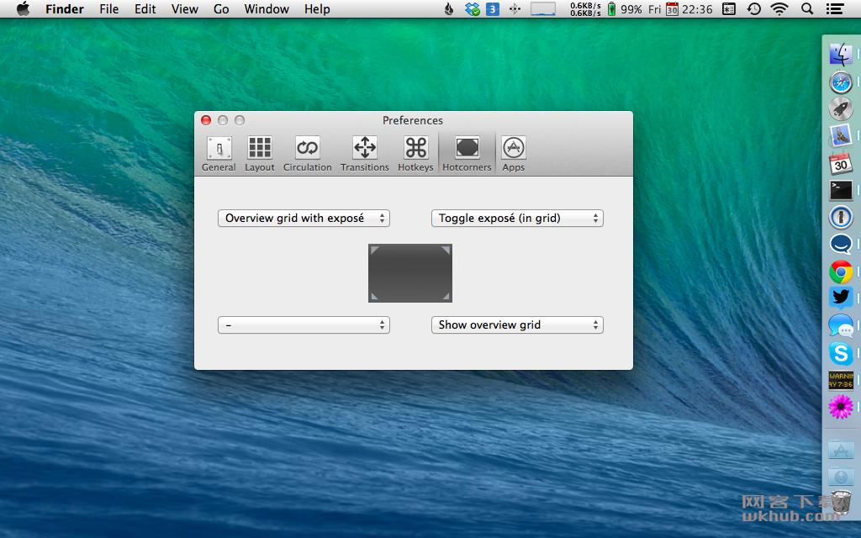861x538 pixels.
Task: Click the network activity graph in menu bar
Action: click(543, 8)
